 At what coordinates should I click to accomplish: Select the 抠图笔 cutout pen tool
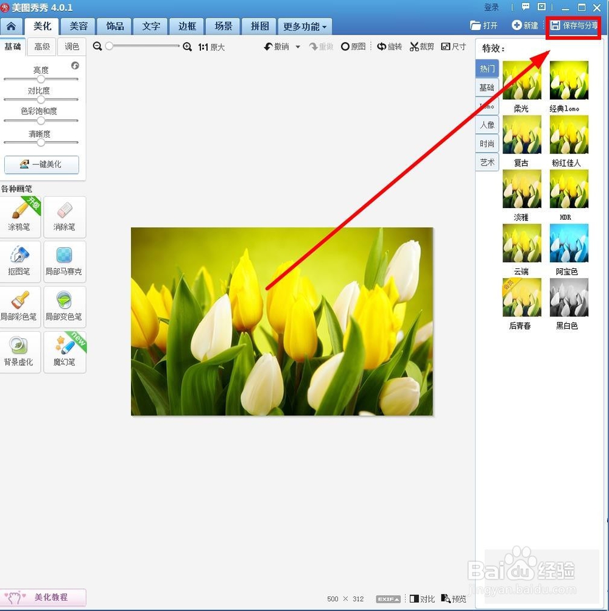point(20,262)
